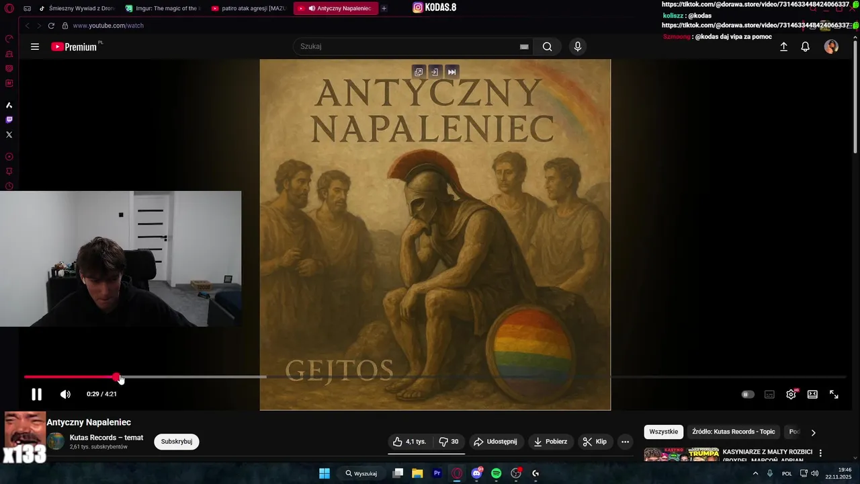Dislike the video (30)
The height and width of the screenshot is (484, 860).
(448, 442)
